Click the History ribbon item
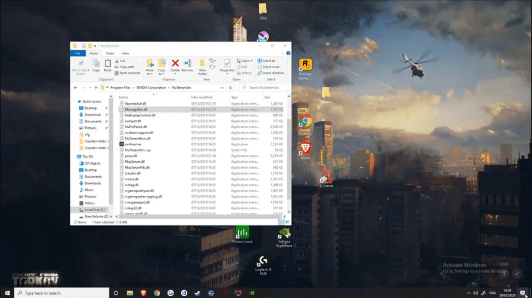Screen dimensions: 532x298 point(244,73)
